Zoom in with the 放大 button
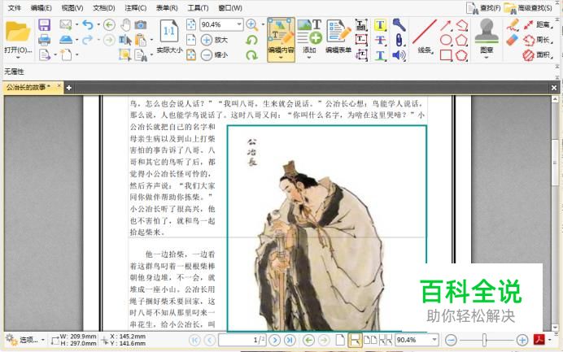 [214, 40]
